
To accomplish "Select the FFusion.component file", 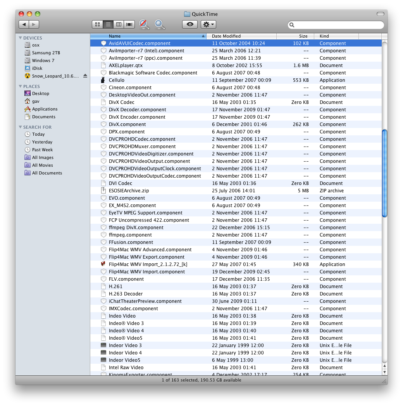I will [x=131, y=242].
